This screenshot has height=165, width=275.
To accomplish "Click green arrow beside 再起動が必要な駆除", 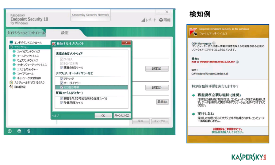I will tap(193, 95).
